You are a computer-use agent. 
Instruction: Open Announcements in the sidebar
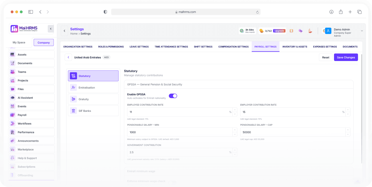tap(31, 141)
